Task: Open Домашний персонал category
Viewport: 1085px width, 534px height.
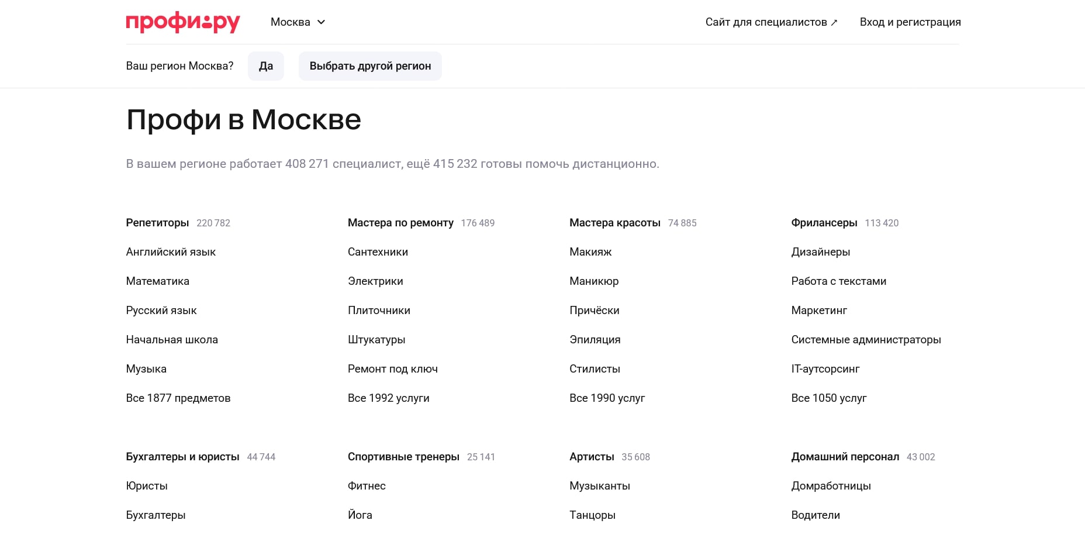Action: [x=845, y=457]
